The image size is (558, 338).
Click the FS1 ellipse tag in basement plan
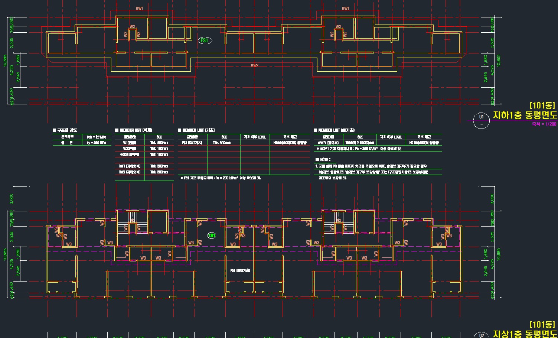pos(205,40)
